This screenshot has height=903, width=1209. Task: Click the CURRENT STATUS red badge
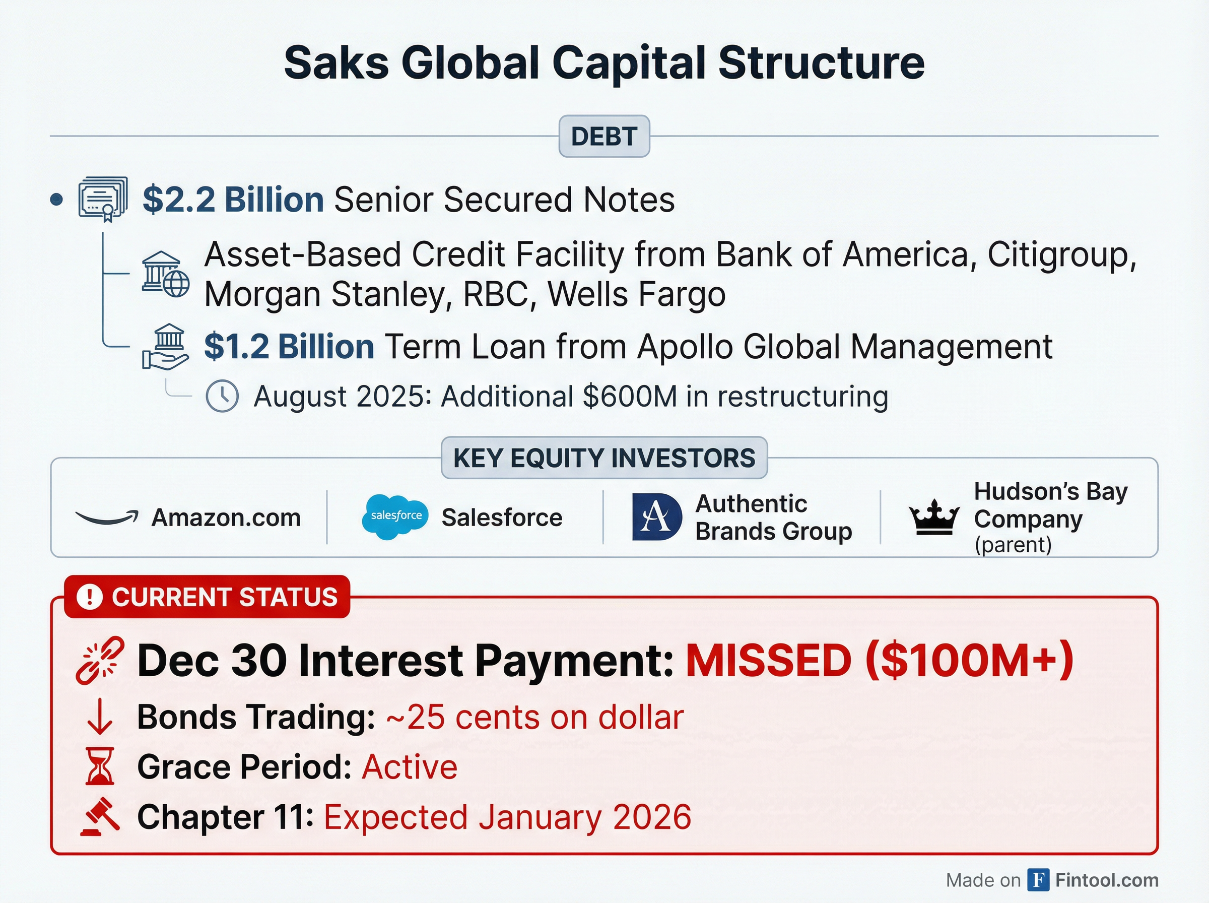pos(208,597)
